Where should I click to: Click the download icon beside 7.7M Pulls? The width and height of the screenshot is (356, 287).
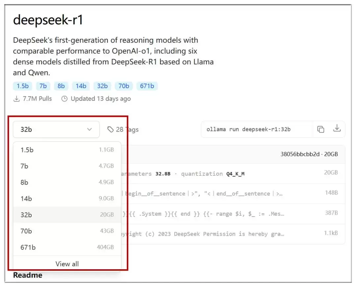17,98
